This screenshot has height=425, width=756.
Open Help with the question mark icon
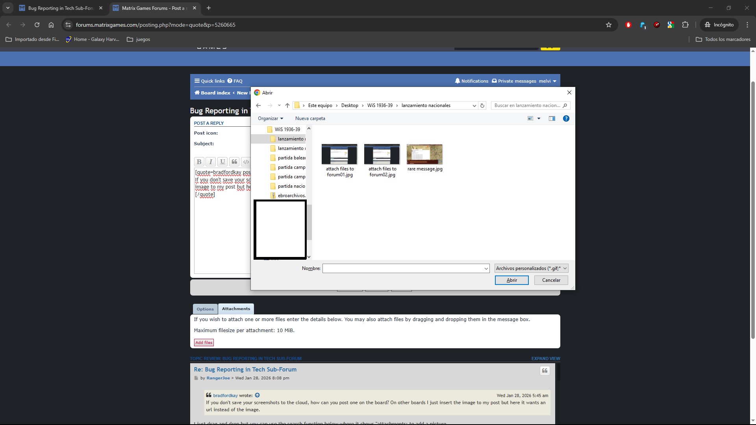coord(566,118)
